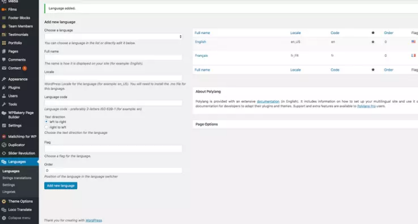
Task: Open the Testimonials menu item
Action: coord(18,35)
